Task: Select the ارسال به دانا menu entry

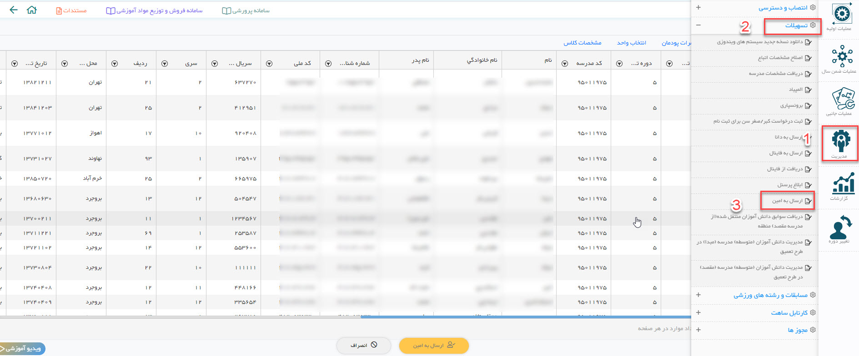Action: tap(788, 137)
